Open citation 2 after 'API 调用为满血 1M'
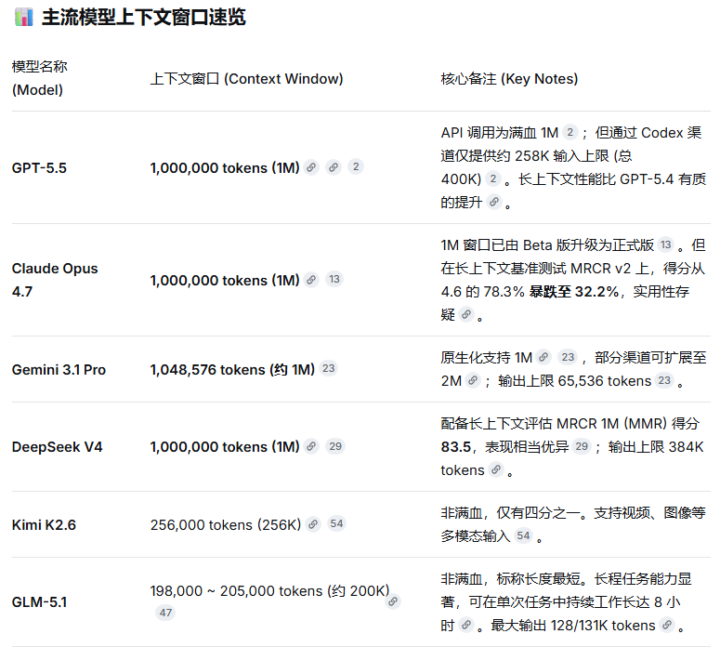 pyautogui.click(x=569, y=132)
